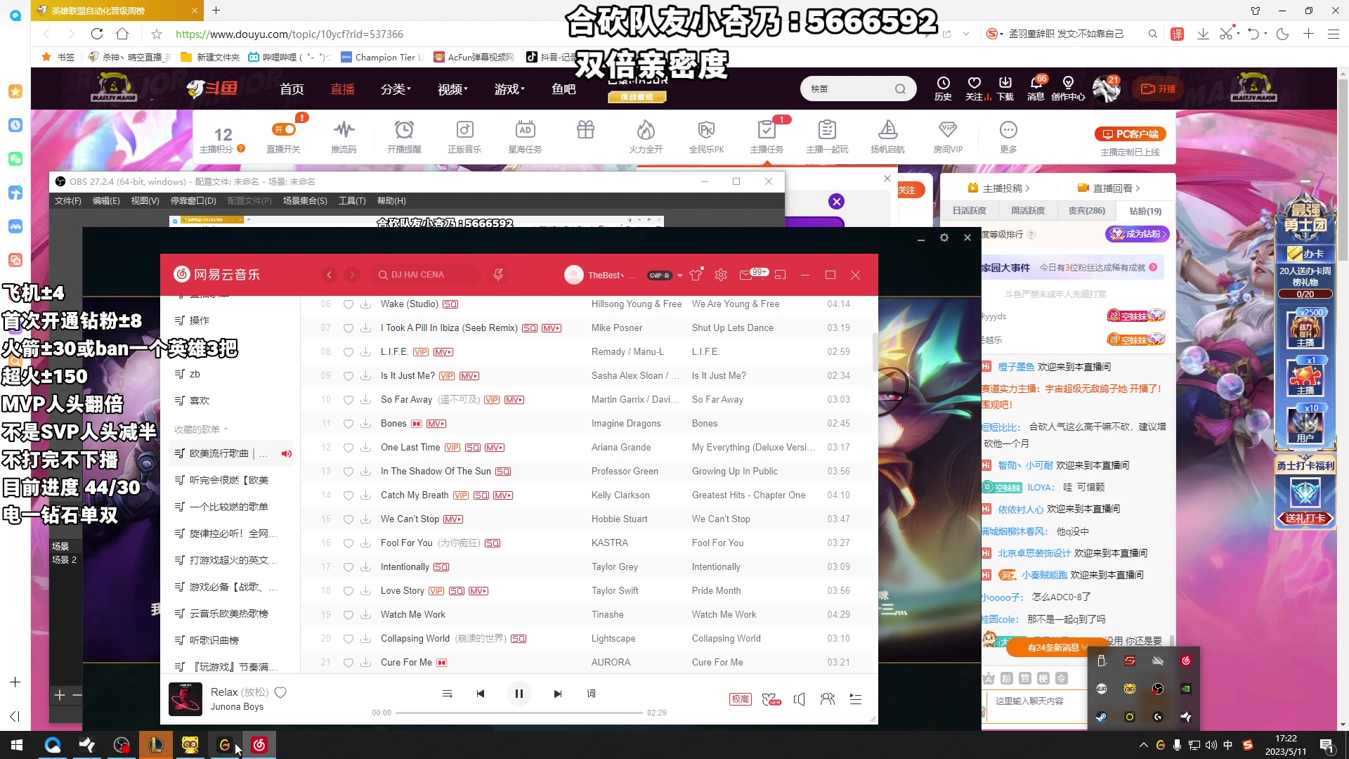Open Douyu 游戏 dropdown menu
Image resolution: width=1349 pixels, height=759 pixels.
click(x=509, y=89)
